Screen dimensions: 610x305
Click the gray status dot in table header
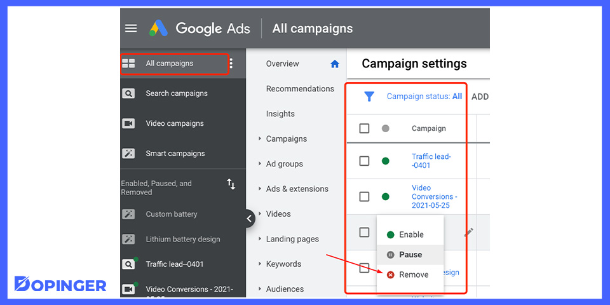386,128
